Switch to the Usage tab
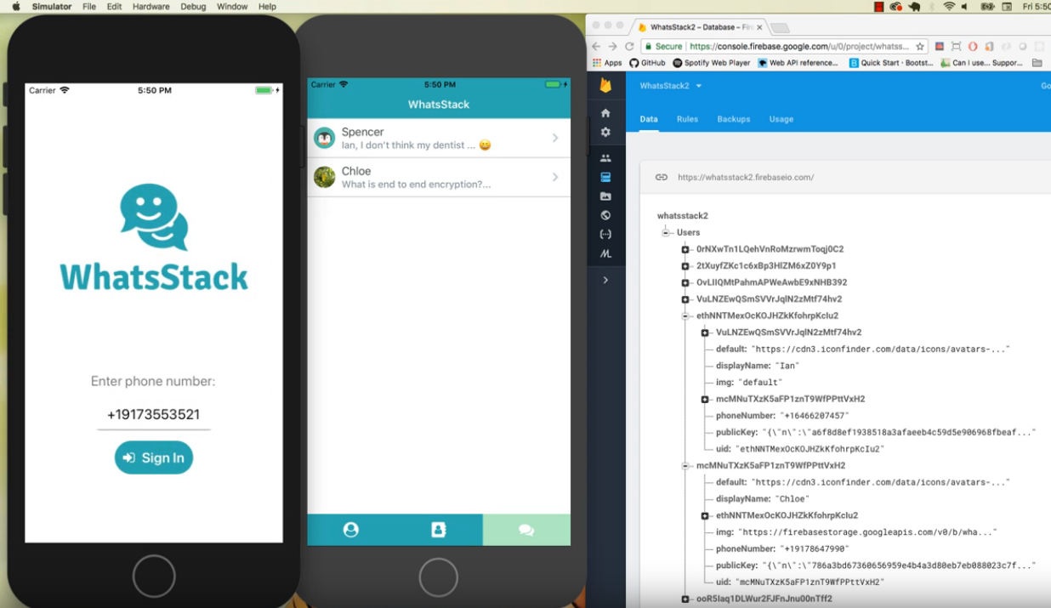Image resolution: width=1051 pixels, height=608 pixels. point(781,119)
